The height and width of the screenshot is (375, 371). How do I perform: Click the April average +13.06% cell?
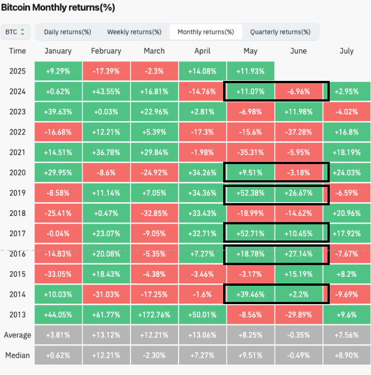[x=202, y=335]
